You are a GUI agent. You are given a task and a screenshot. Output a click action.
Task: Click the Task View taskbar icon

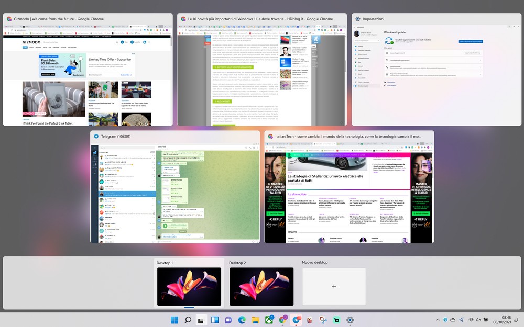pyautogui.click(x=201, y=320)
